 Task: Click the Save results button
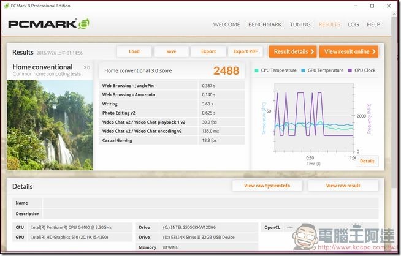(x=171, y=51)
